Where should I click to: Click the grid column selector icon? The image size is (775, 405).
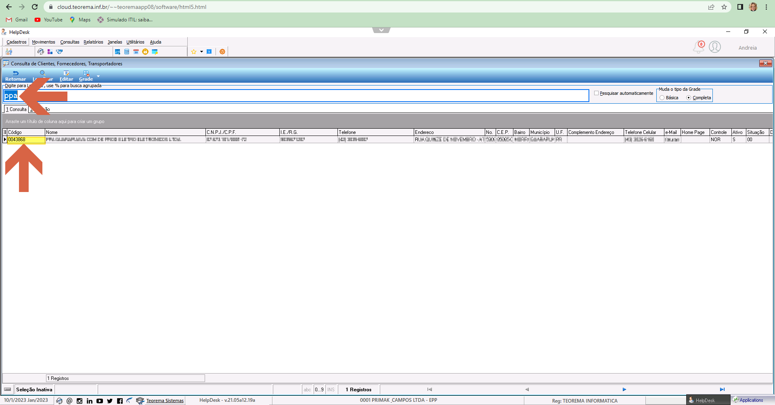click(5, 132)
